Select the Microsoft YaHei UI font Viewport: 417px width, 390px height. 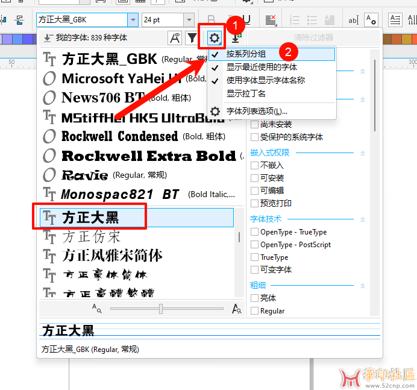click(125, 78)
